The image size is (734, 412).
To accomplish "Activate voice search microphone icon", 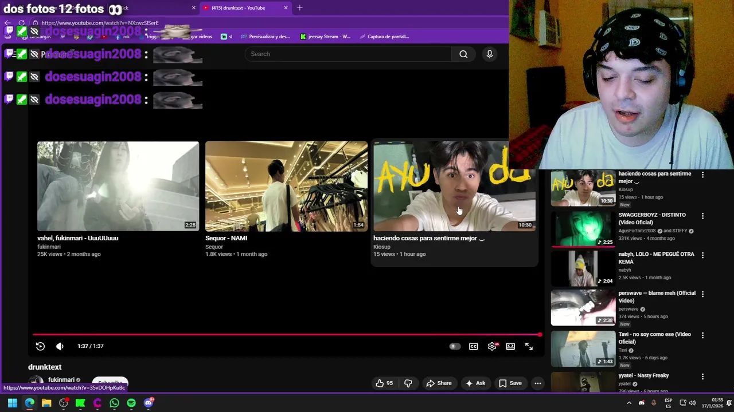I will [489, 54].
